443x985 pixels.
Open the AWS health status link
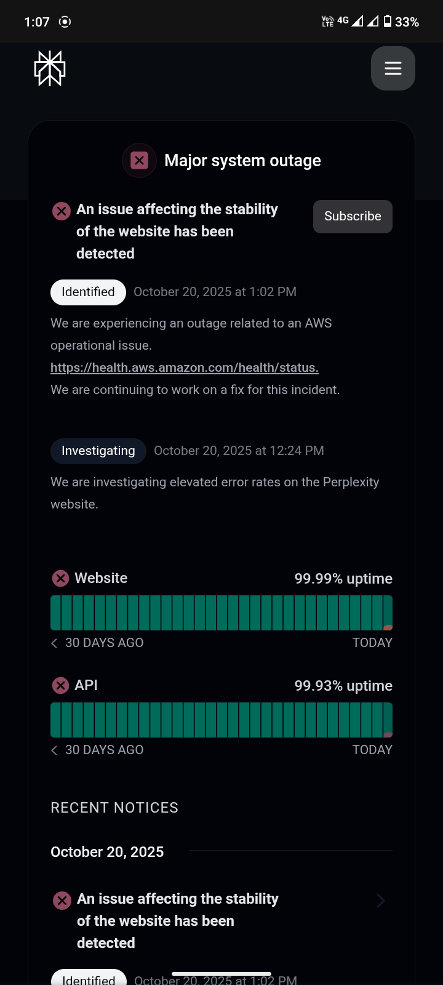pyautogui.click(x=185, y=368)
